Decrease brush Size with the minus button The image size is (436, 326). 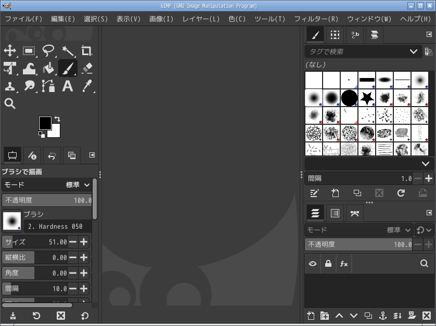[x=73, y=242]
